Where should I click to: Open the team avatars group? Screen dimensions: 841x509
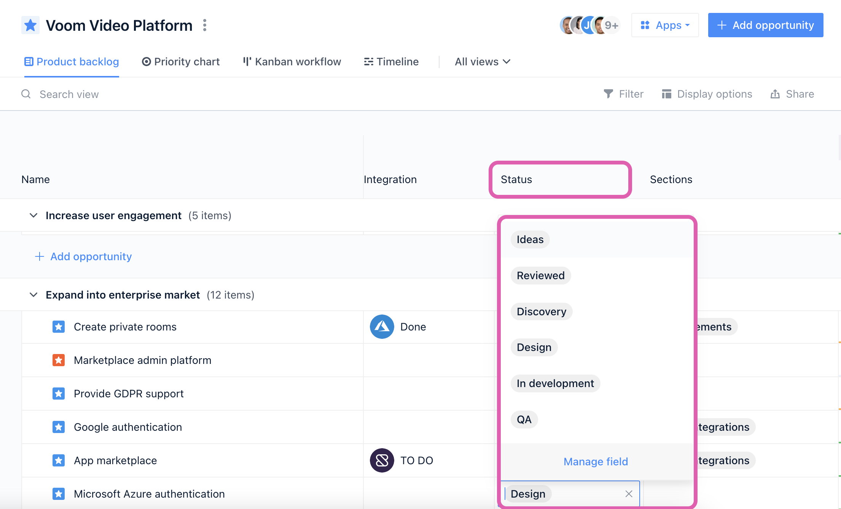(x=589, y=25)
